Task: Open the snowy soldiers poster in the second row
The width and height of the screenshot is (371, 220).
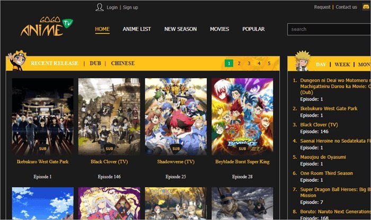Action: click(242, 204)
